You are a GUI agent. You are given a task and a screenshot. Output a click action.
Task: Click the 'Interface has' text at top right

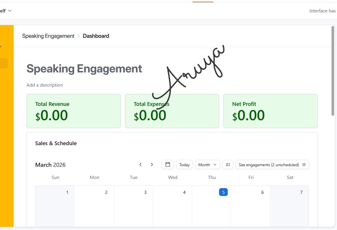tap(323, 11)
